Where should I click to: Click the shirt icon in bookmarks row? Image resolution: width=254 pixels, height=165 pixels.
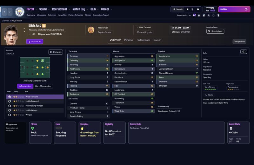(x=199, y=15)
